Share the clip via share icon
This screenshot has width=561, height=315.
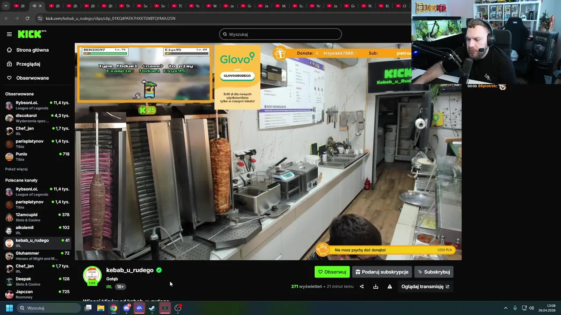[362, 287]
